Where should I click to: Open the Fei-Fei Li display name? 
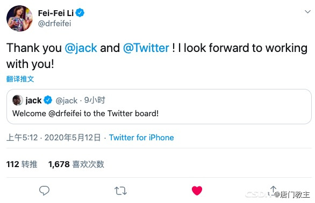click(56, 13)
